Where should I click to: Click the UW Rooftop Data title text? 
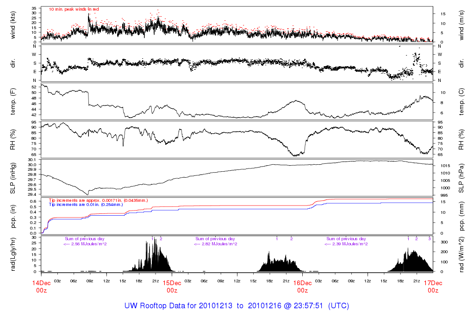click(x=237, y=306)
